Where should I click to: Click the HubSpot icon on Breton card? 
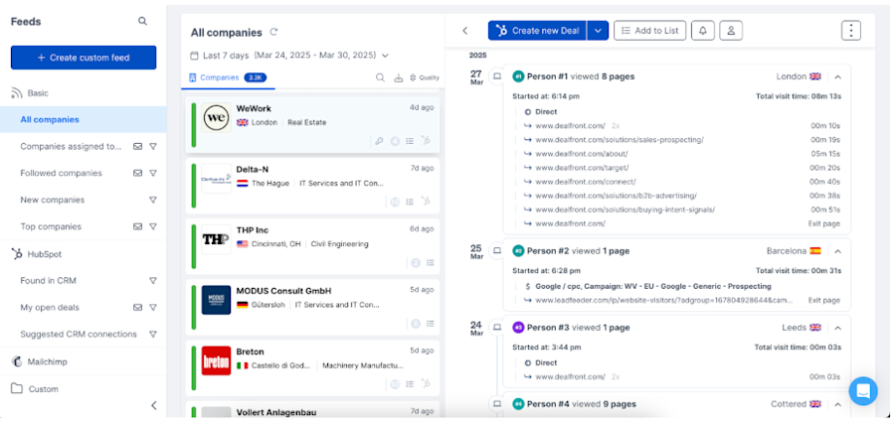pos(426,383)
